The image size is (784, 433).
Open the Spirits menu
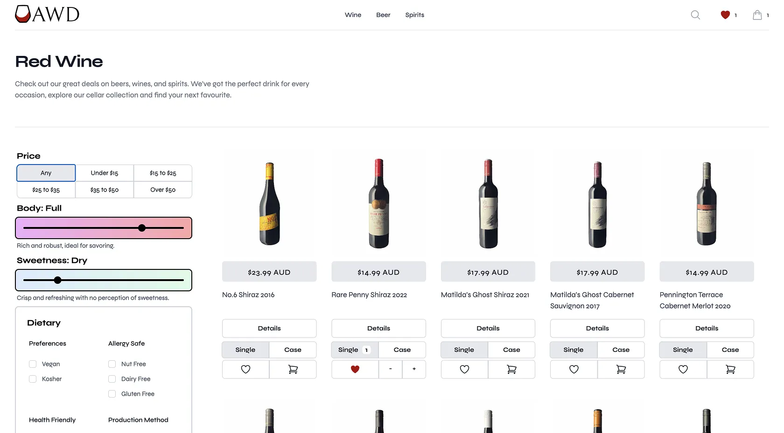coord(414,15)
